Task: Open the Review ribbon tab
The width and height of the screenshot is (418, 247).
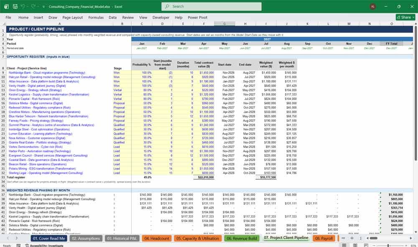Action: click(128, 17)
